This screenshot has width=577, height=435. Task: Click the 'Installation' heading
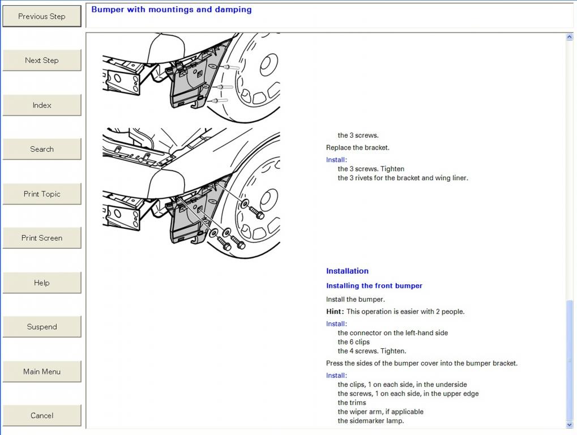347,271
